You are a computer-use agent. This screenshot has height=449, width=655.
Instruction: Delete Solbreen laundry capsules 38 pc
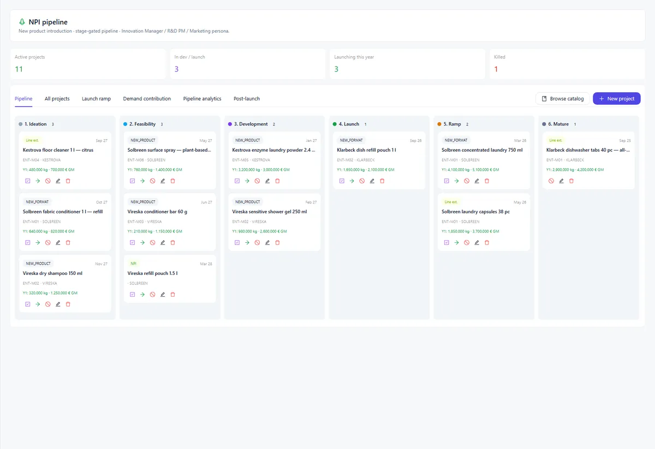pos(487,242)
